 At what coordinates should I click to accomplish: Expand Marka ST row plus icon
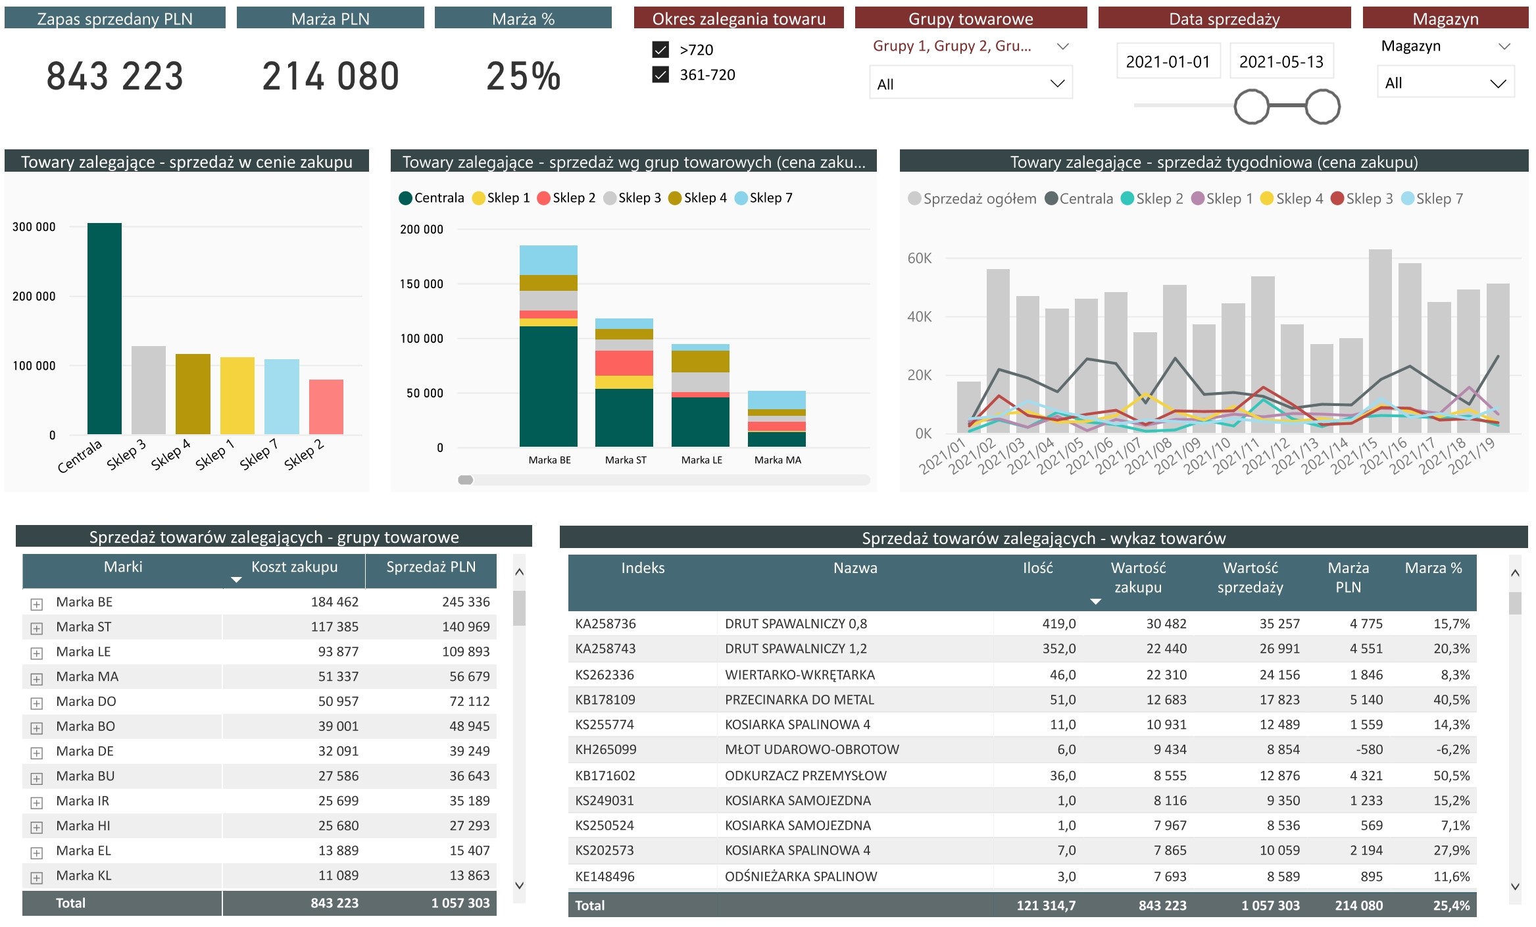tap(37, 628)
